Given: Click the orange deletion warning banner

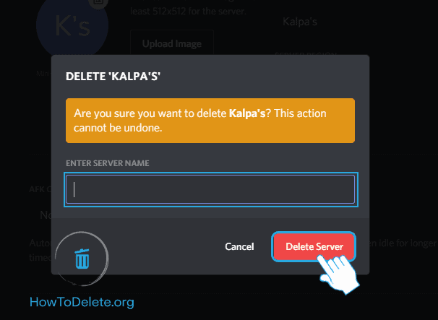Looking at the screenshot, I should [x=210, y=121].
